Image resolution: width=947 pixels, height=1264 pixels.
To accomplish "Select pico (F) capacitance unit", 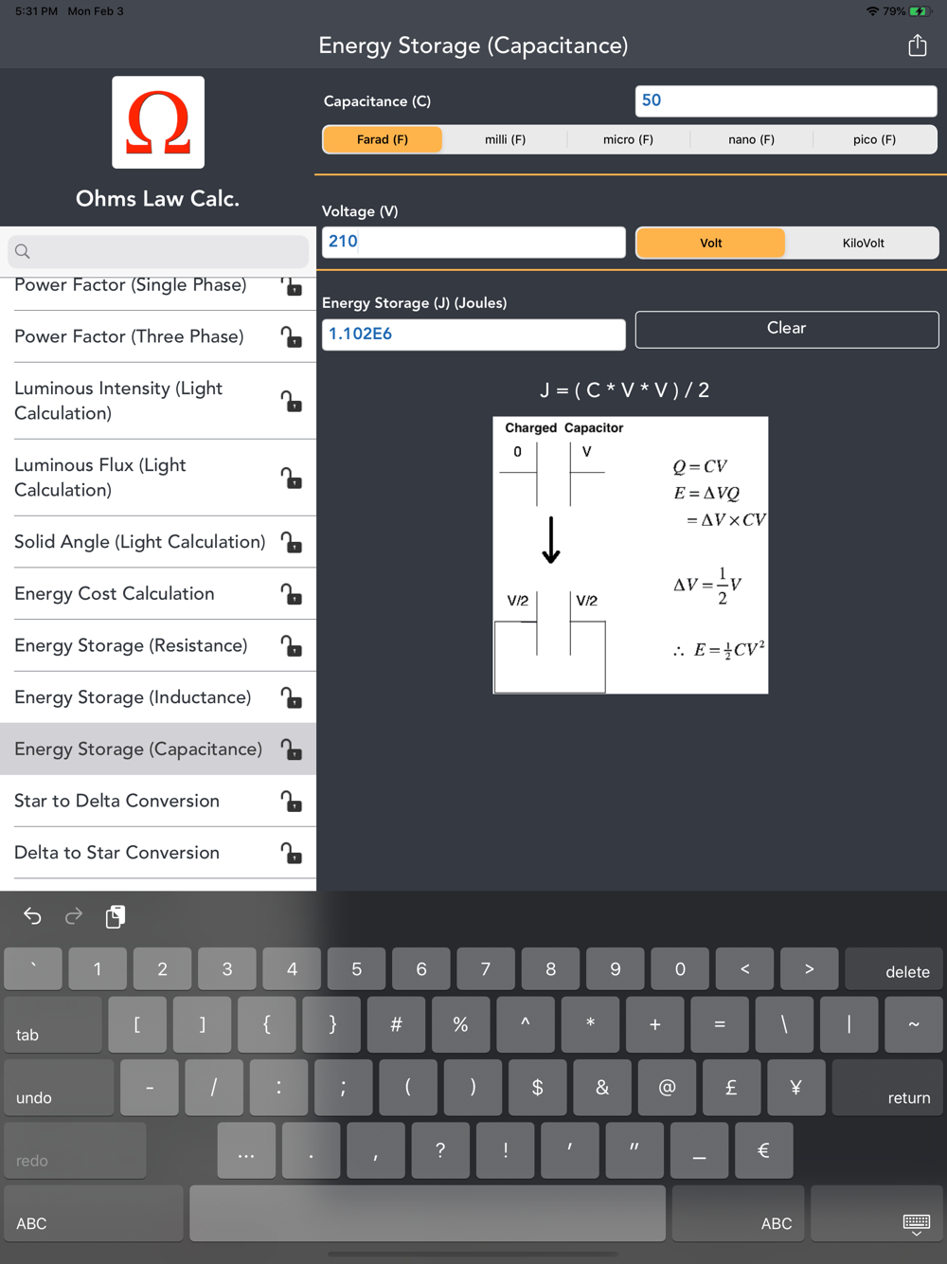I will pyautogui.click(x=874, y=139).
